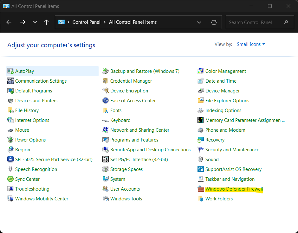Go up one level with up arrow
298x233 pixels.
pos(47,22)
